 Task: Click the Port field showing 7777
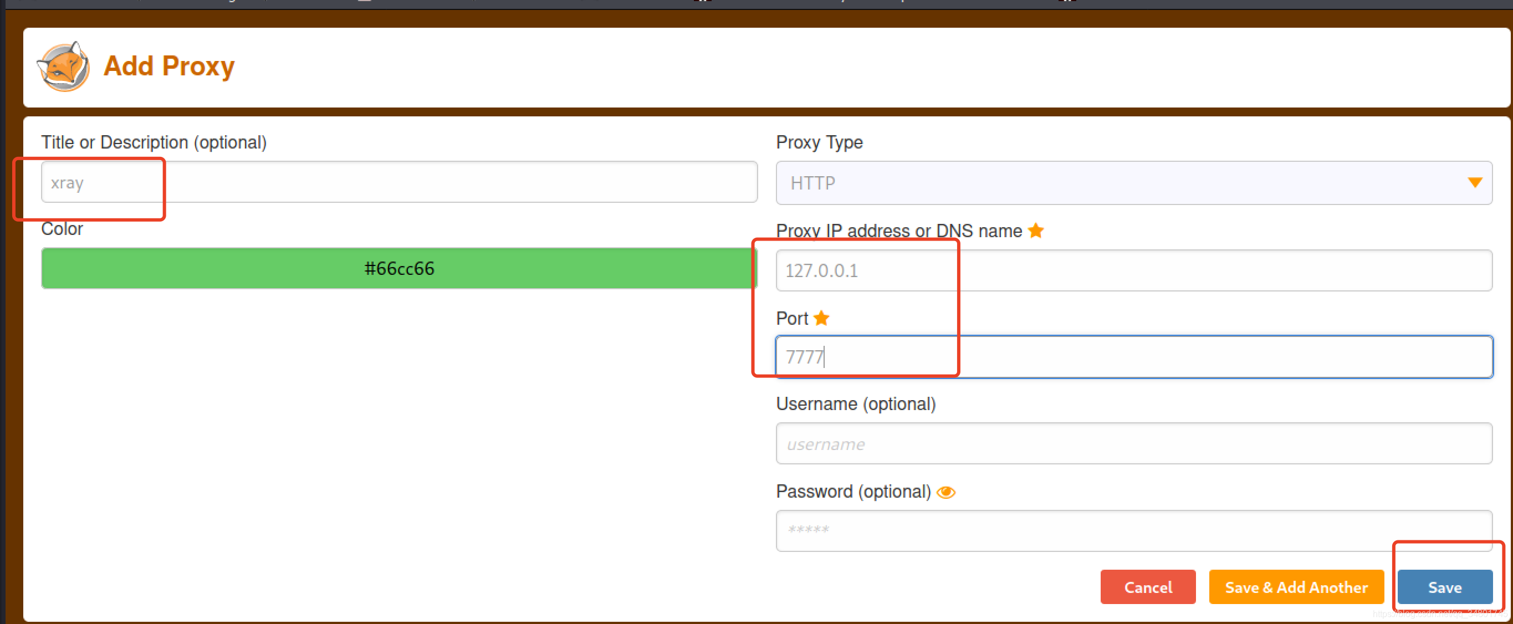click(x=1132, y=357)
